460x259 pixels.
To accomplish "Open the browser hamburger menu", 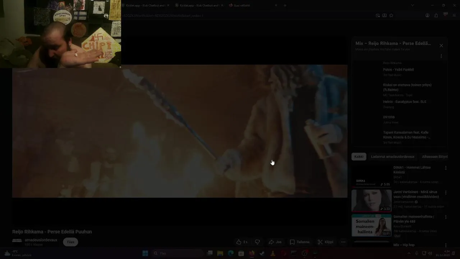I will tap(454, 15).
